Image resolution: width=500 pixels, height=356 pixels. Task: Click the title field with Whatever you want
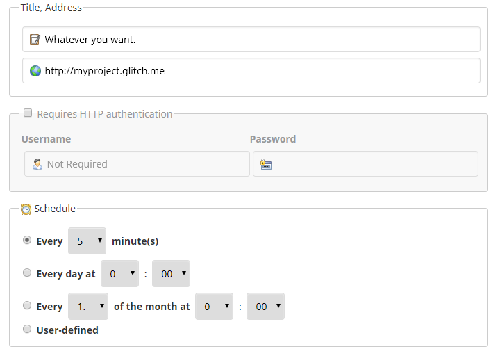click(257, 40)
